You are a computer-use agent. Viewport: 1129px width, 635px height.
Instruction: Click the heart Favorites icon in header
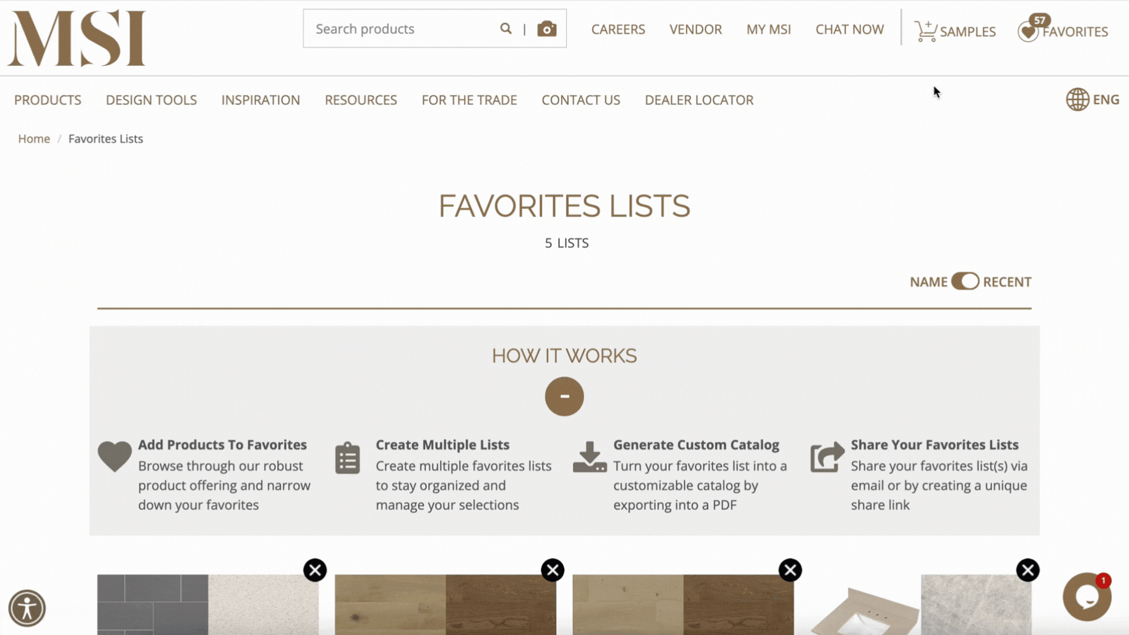tap(1028, 31)
